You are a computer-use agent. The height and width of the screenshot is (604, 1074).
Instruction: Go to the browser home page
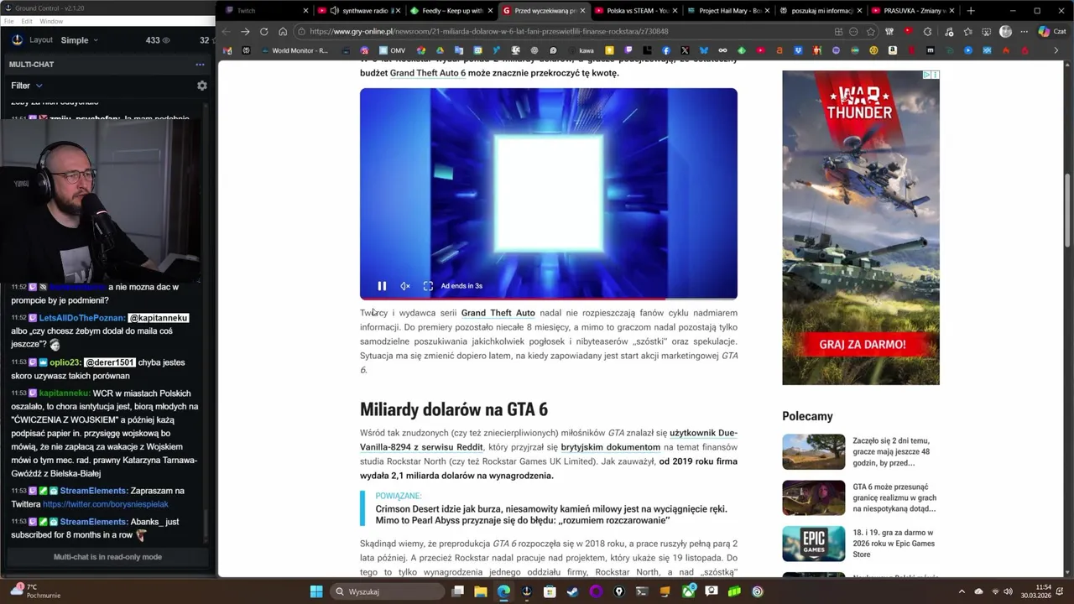click(x=283, y=32)
